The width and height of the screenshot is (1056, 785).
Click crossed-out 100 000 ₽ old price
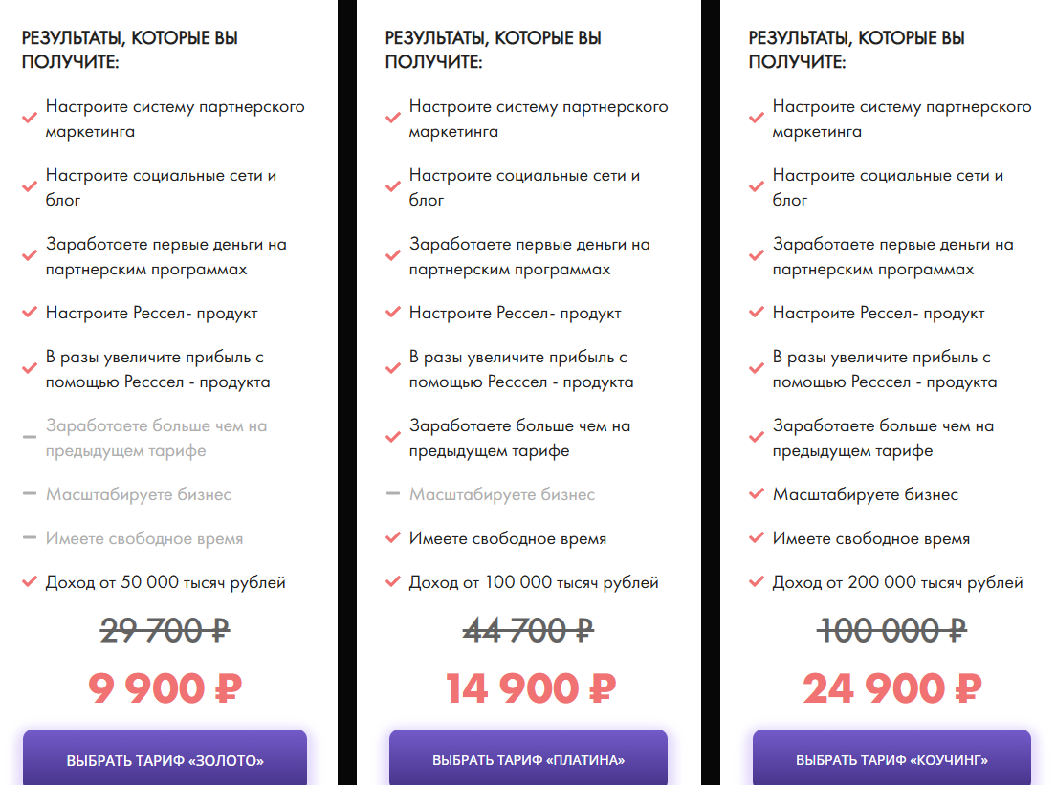click(891, 631)
